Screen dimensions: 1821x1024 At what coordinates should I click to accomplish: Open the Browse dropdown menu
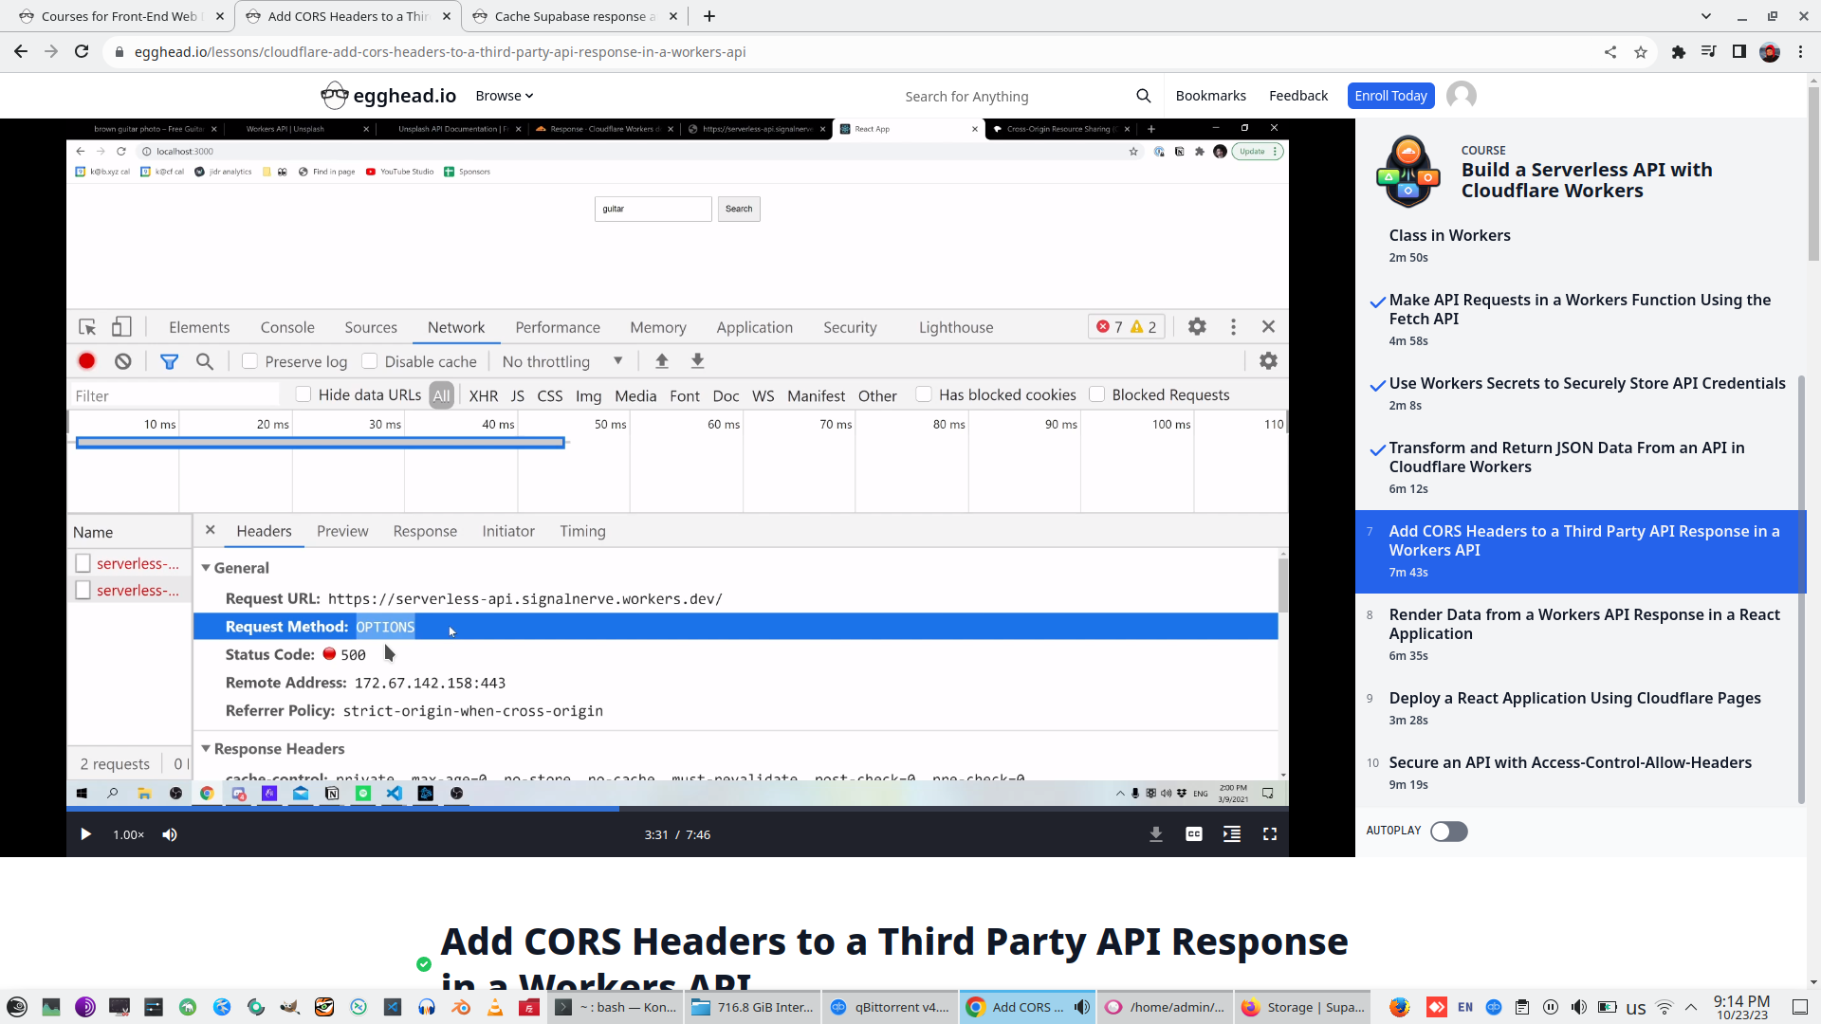point(504,96)
